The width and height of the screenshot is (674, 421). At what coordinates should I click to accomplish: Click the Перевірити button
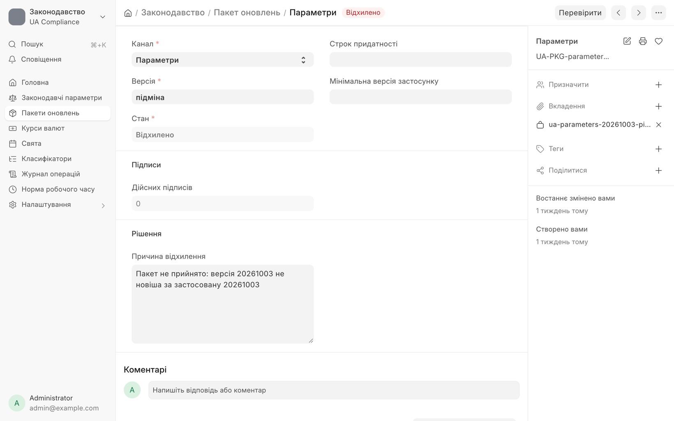pos(580,13)
